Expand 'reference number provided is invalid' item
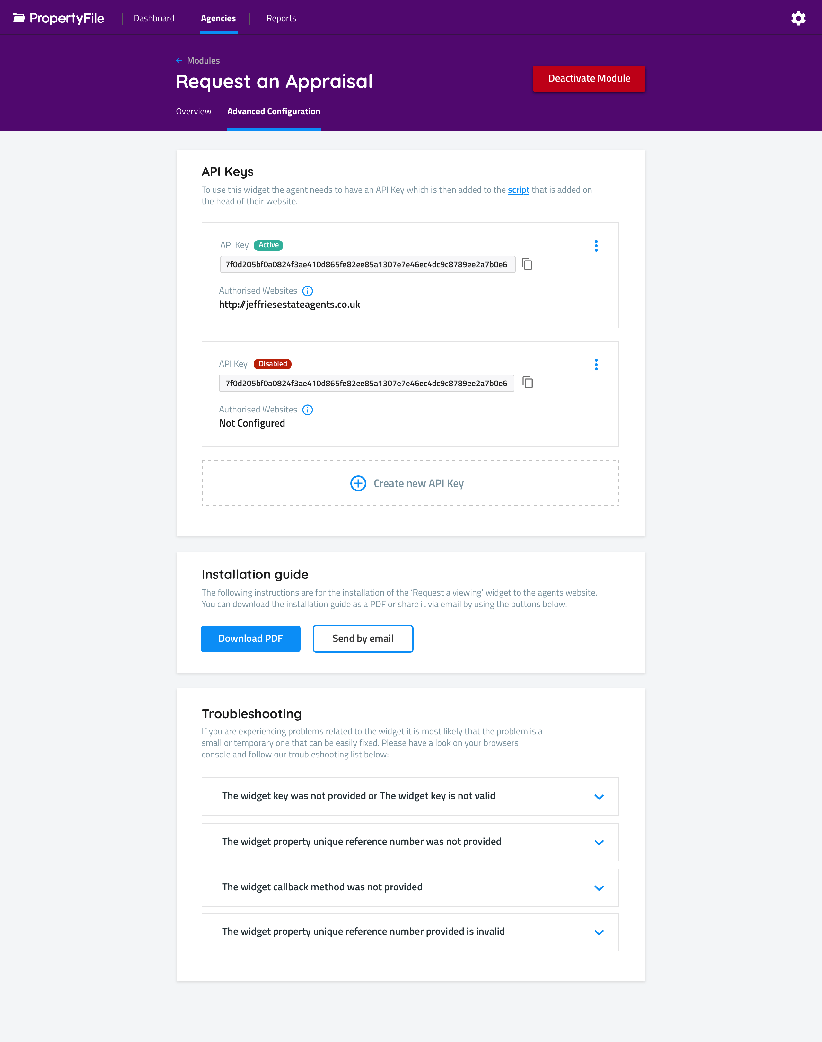The height and width of the screenshot is (1042, 822). tap(599, 933)
